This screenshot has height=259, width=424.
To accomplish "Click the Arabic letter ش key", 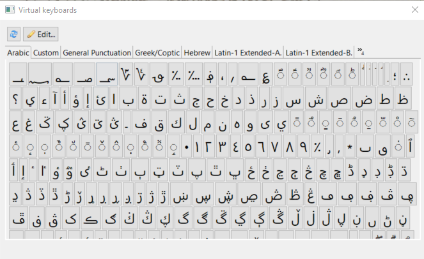I will click(316, 98).
